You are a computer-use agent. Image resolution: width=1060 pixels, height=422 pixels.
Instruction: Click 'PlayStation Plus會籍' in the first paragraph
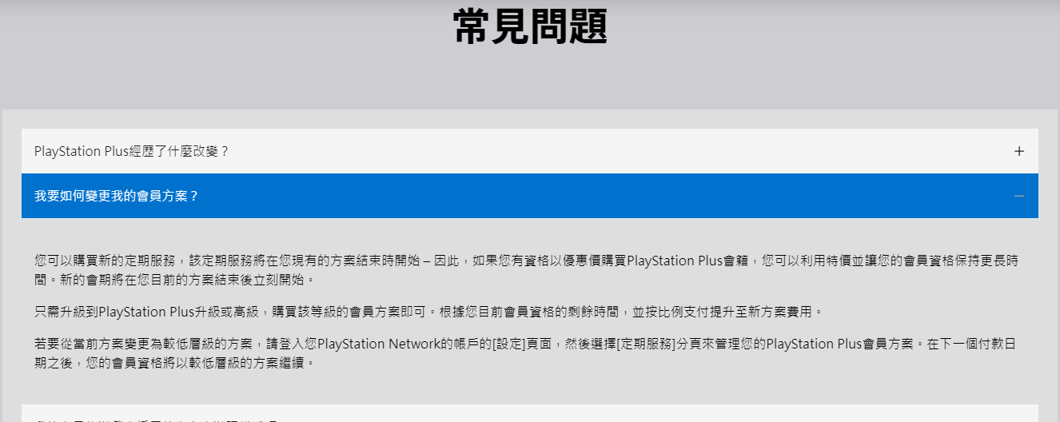(x=688, y=261)
